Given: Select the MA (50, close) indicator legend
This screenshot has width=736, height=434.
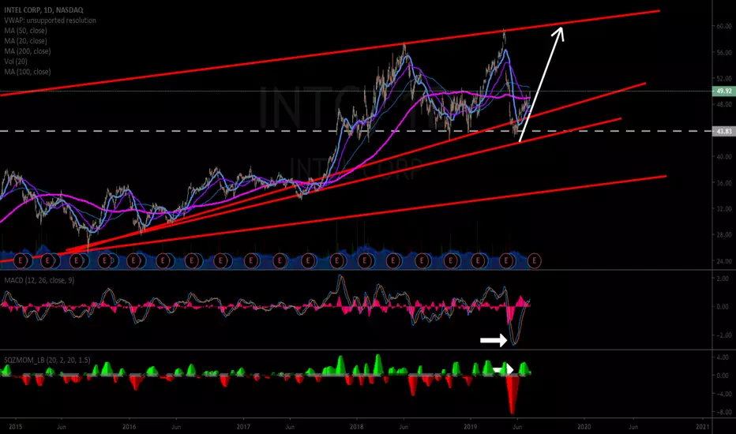Looking at the screenshot, I should tap(25, 31).
